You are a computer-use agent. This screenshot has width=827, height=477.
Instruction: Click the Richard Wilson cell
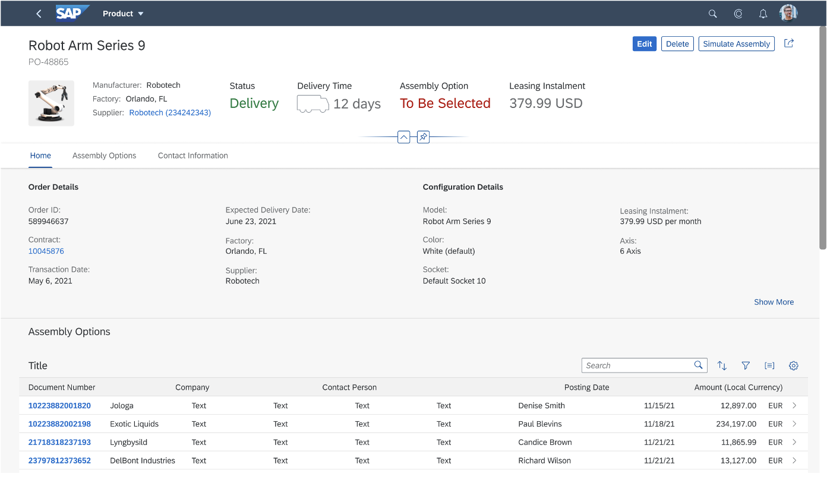tap(544, 460)
